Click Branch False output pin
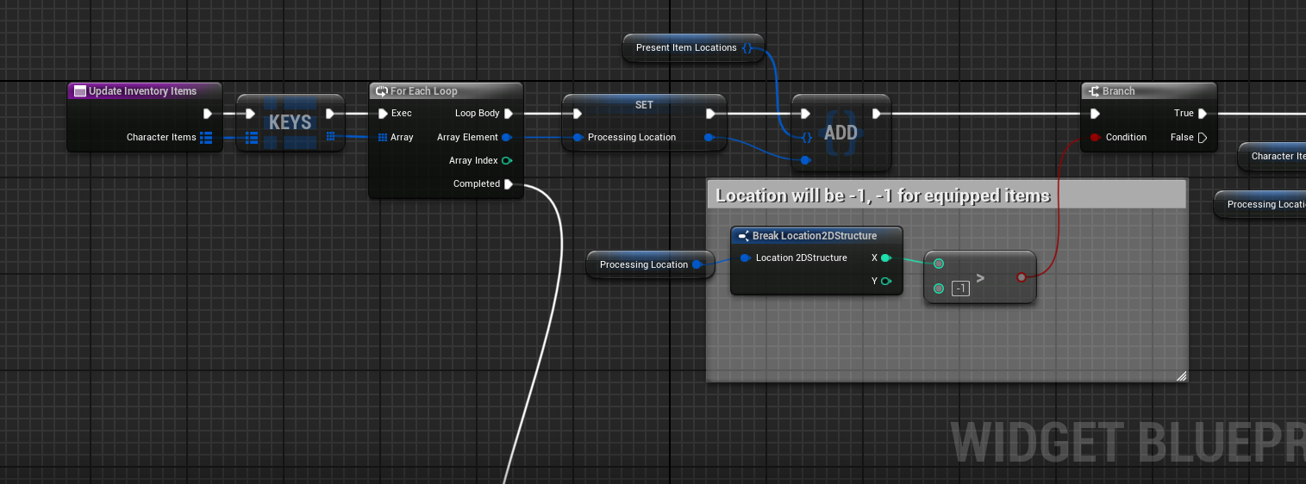 coord(1203,137)
